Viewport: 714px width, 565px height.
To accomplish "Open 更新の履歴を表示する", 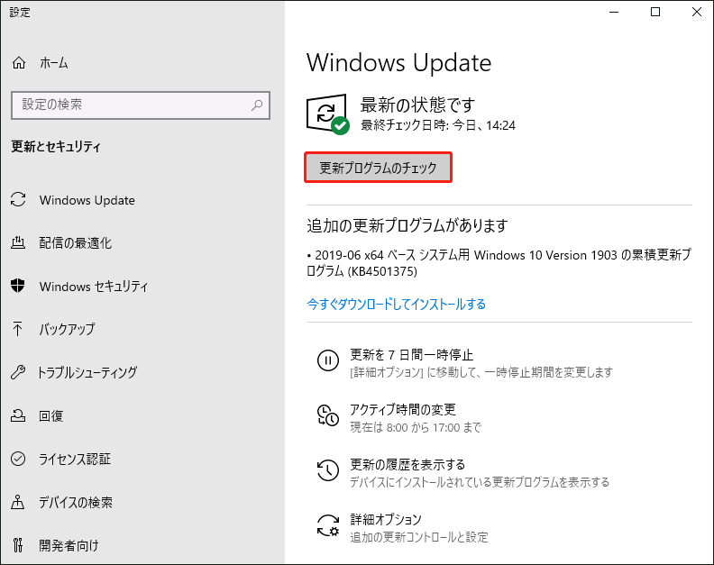I will click(407, 464).
